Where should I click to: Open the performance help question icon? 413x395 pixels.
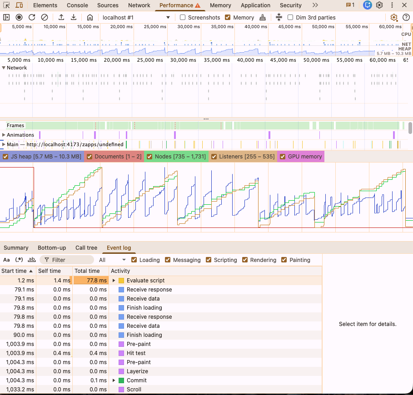click(406, 17)
